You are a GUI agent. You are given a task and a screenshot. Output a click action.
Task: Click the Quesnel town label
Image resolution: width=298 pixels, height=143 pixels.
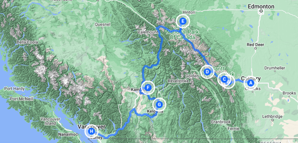coord(102,24)
